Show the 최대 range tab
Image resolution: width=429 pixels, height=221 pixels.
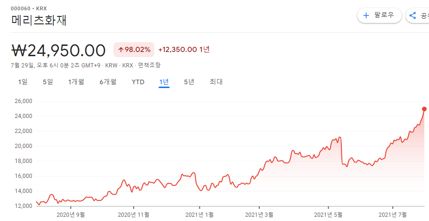(x=216, y=81)
